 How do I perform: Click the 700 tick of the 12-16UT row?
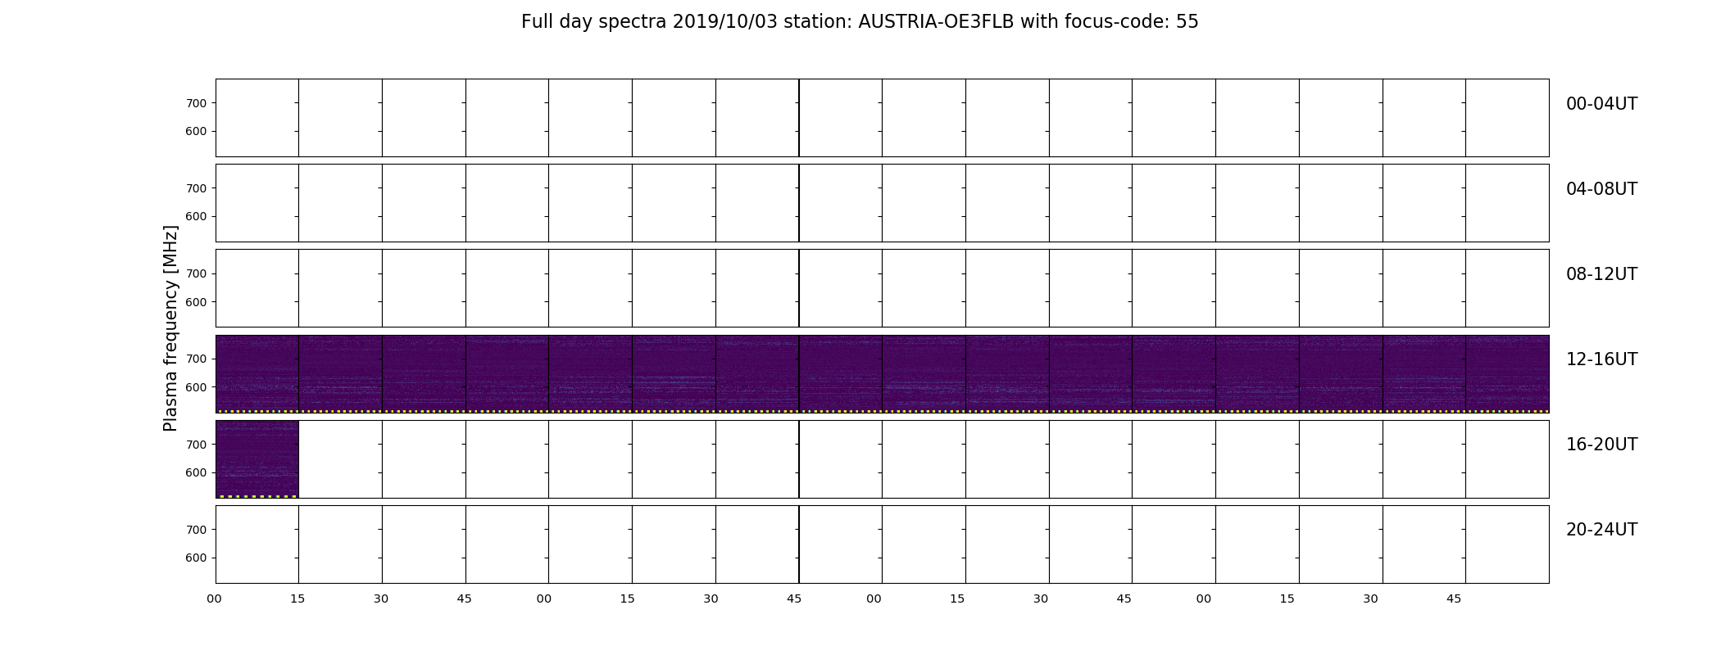(x=196, y=359)
